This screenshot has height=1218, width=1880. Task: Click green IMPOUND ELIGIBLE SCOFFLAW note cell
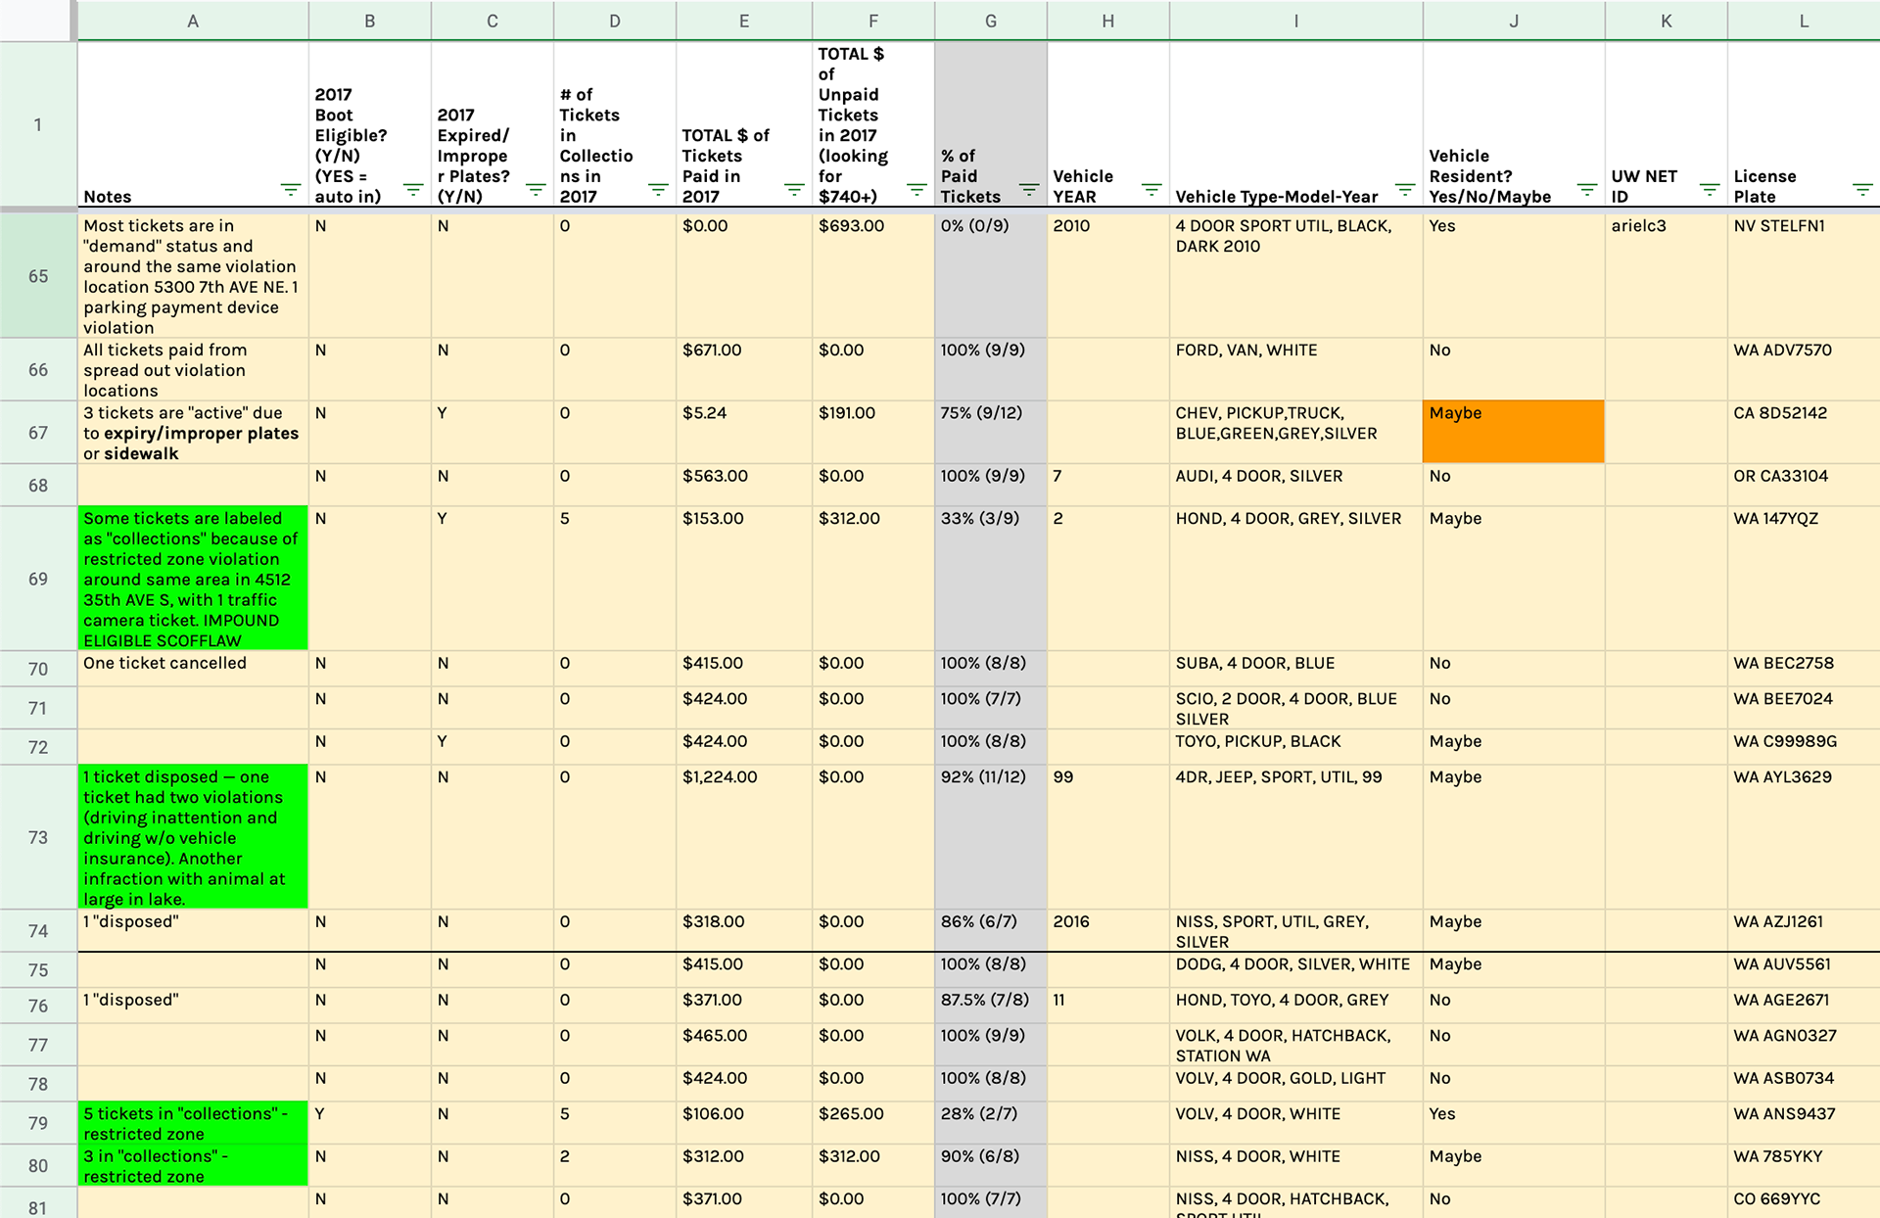pos(193,579)
